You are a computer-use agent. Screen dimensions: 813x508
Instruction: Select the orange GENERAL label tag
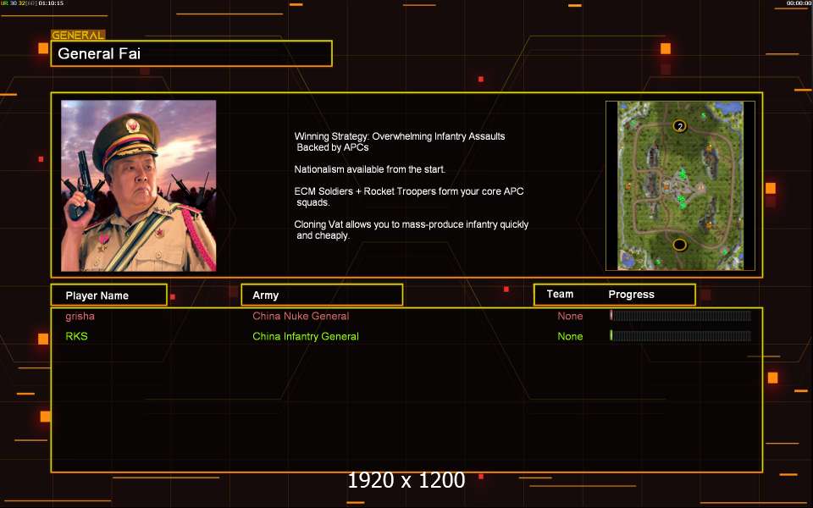point(78,36)
